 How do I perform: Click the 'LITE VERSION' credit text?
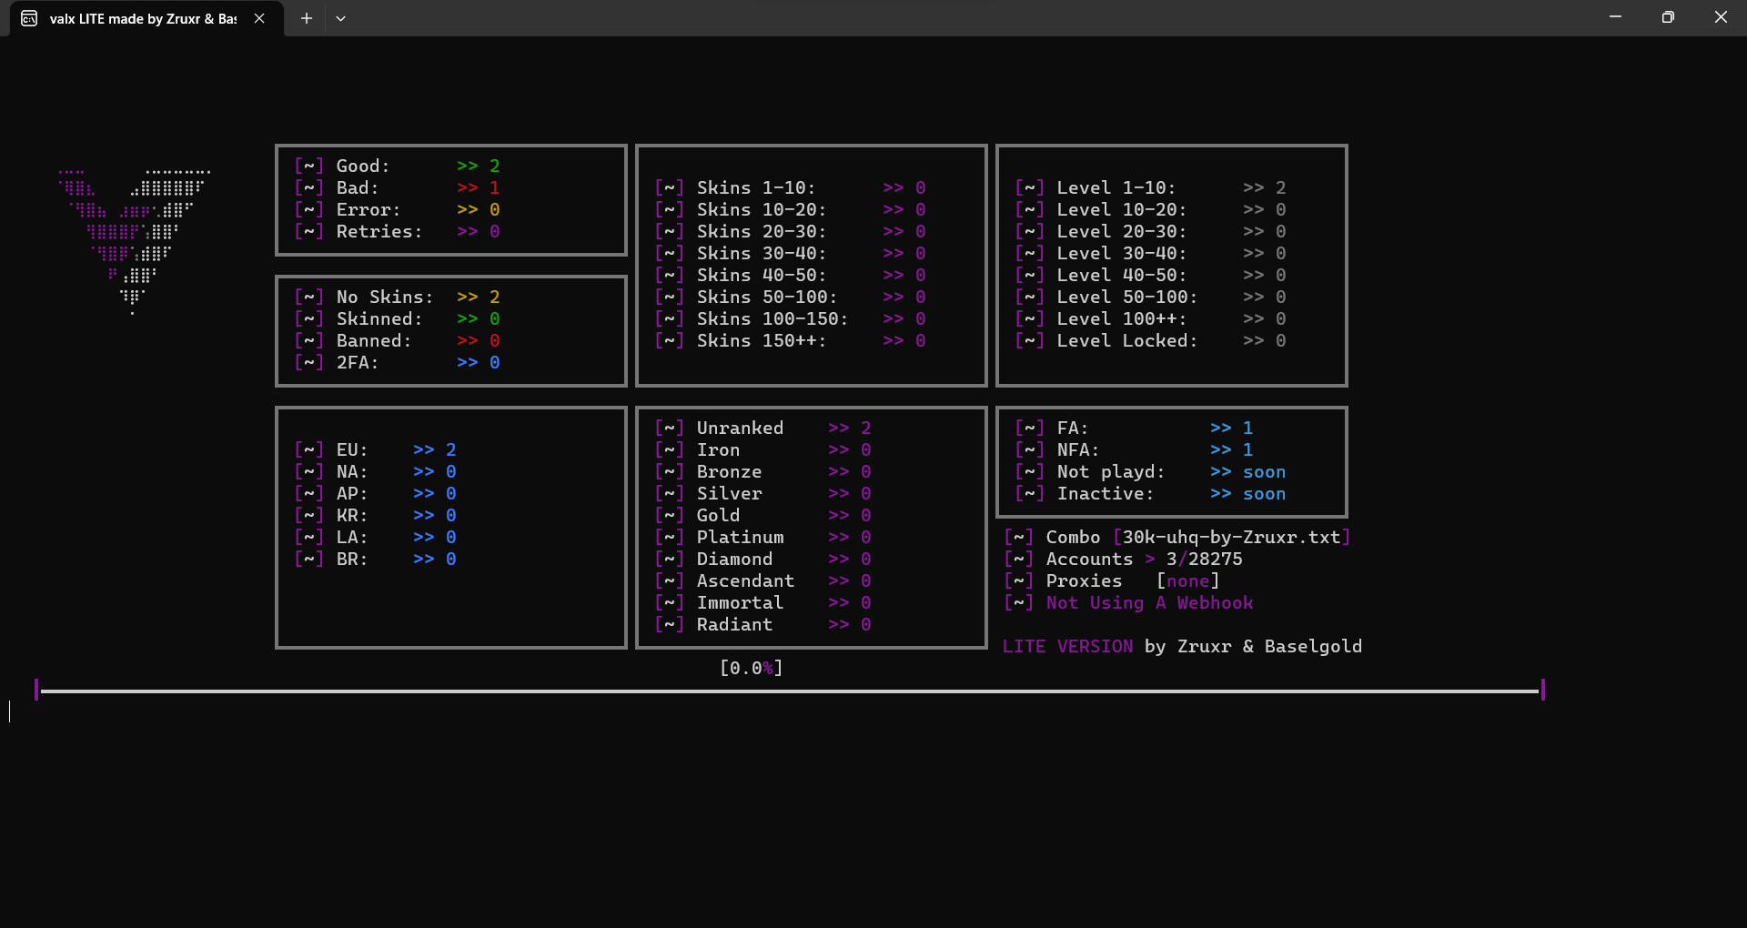coord(1067,646)
